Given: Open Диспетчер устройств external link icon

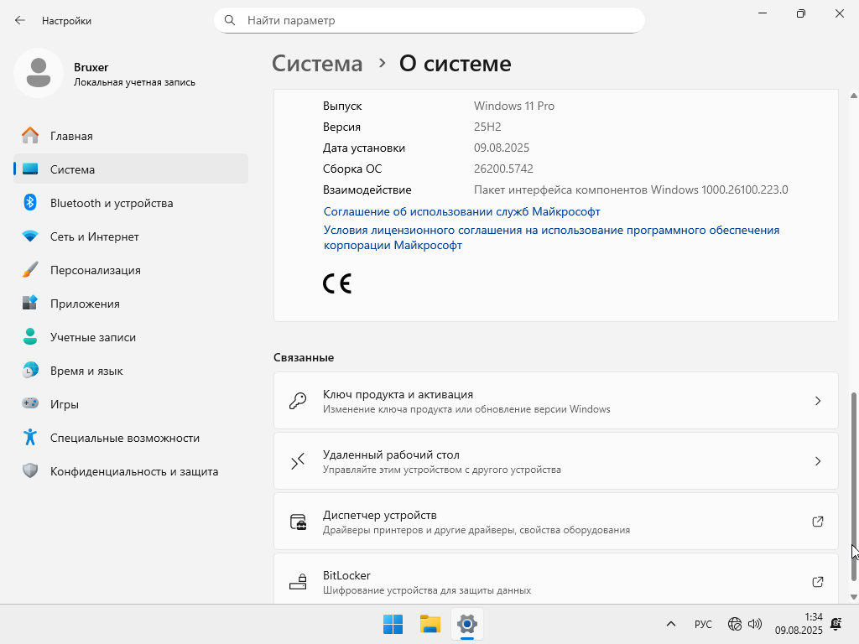Looking at the screenshot, I should 817,522.
